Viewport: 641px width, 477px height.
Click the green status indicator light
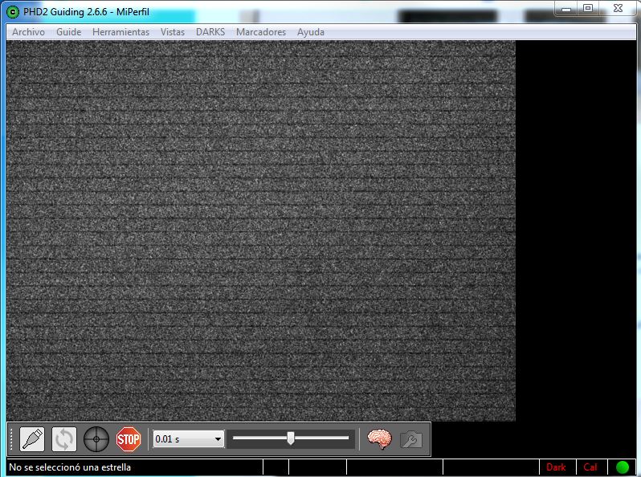(623, 467)
